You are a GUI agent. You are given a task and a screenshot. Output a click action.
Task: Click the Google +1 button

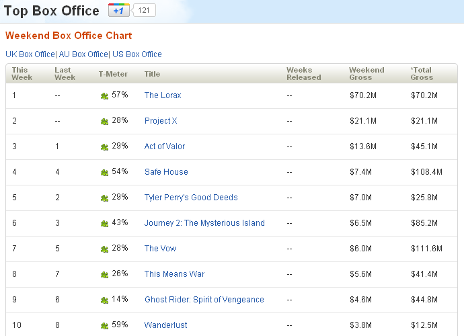(118, 10)
